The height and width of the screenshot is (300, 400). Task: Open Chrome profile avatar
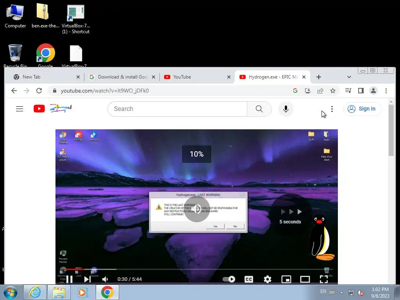coord(373,91)
